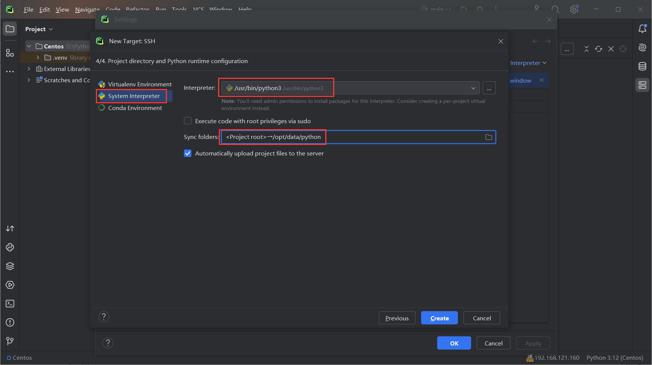The height and width of the screenshot is (365, 652).
Task: Open the Navigate menu
Action: 87,9
